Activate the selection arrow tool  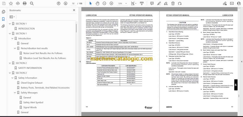90,3
